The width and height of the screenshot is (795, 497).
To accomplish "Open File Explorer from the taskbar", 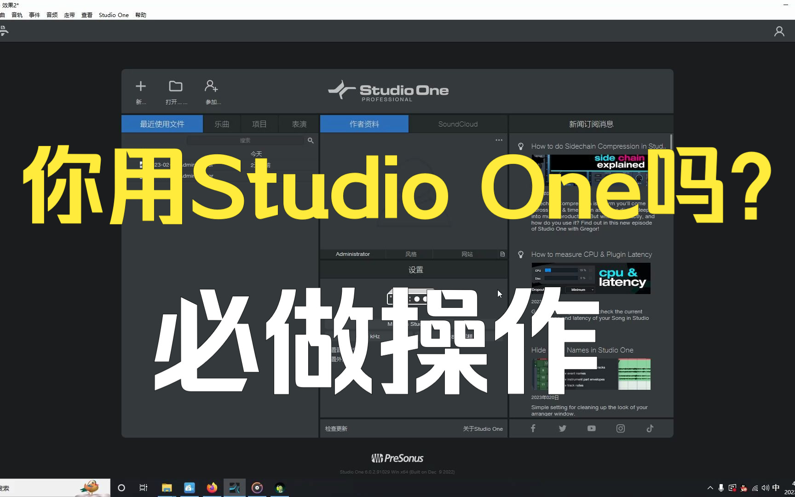I will pos(167,488).
